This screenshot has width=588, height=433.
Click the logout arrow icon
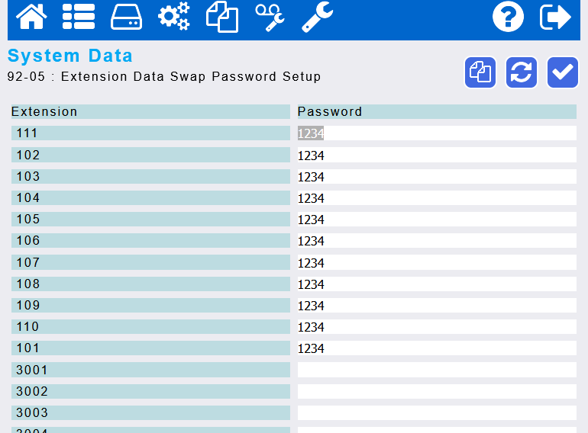pyautogui.click(x=555, y=17)
